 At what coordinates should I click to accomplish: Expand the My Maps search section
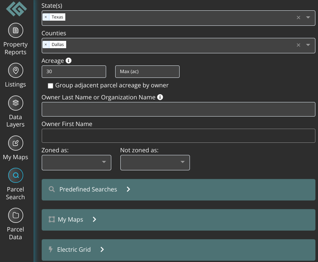point(178,220)
